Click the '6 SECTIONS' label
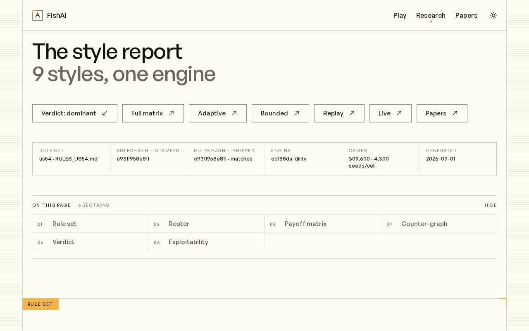529x331 pixels. point(94,205)
